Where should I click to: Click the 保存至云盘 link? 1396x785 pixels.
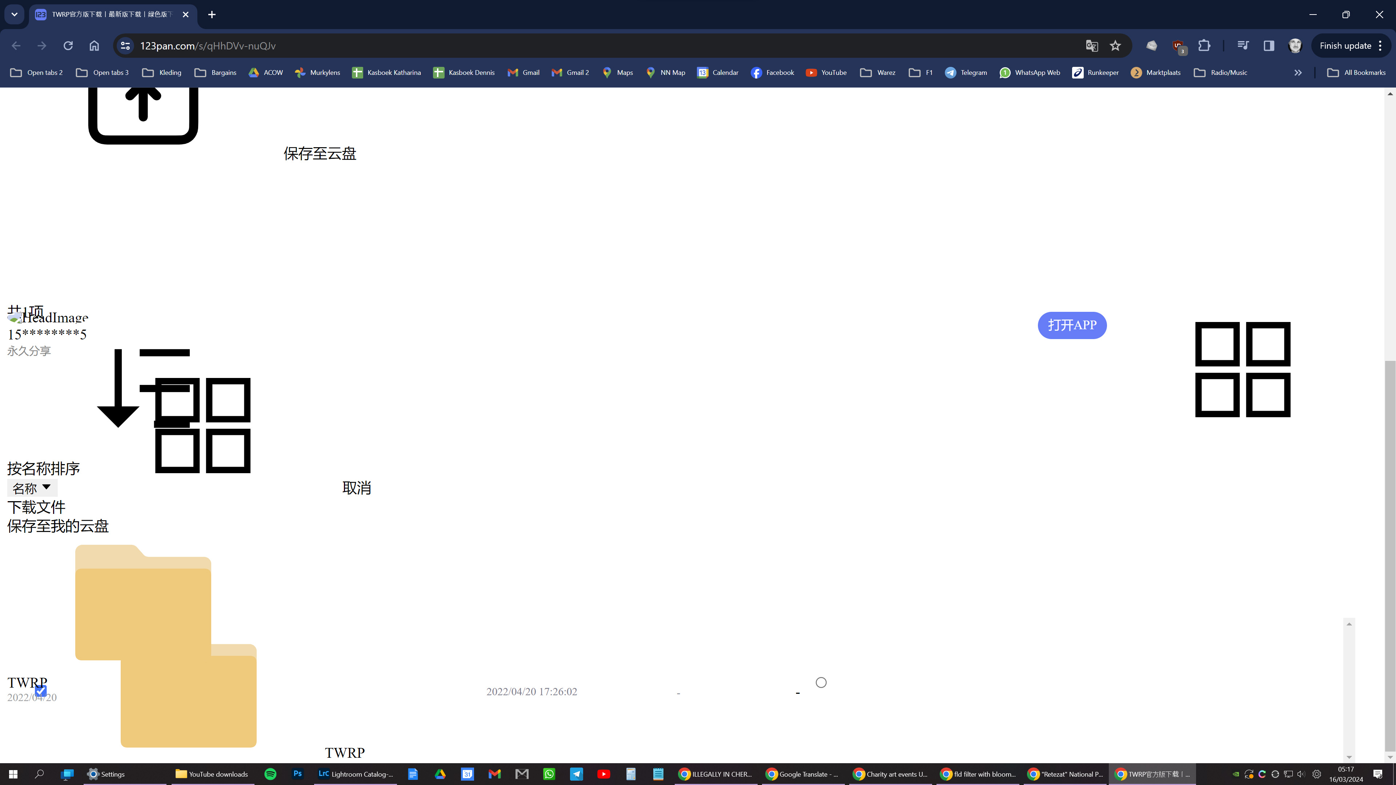click(320, 153)
